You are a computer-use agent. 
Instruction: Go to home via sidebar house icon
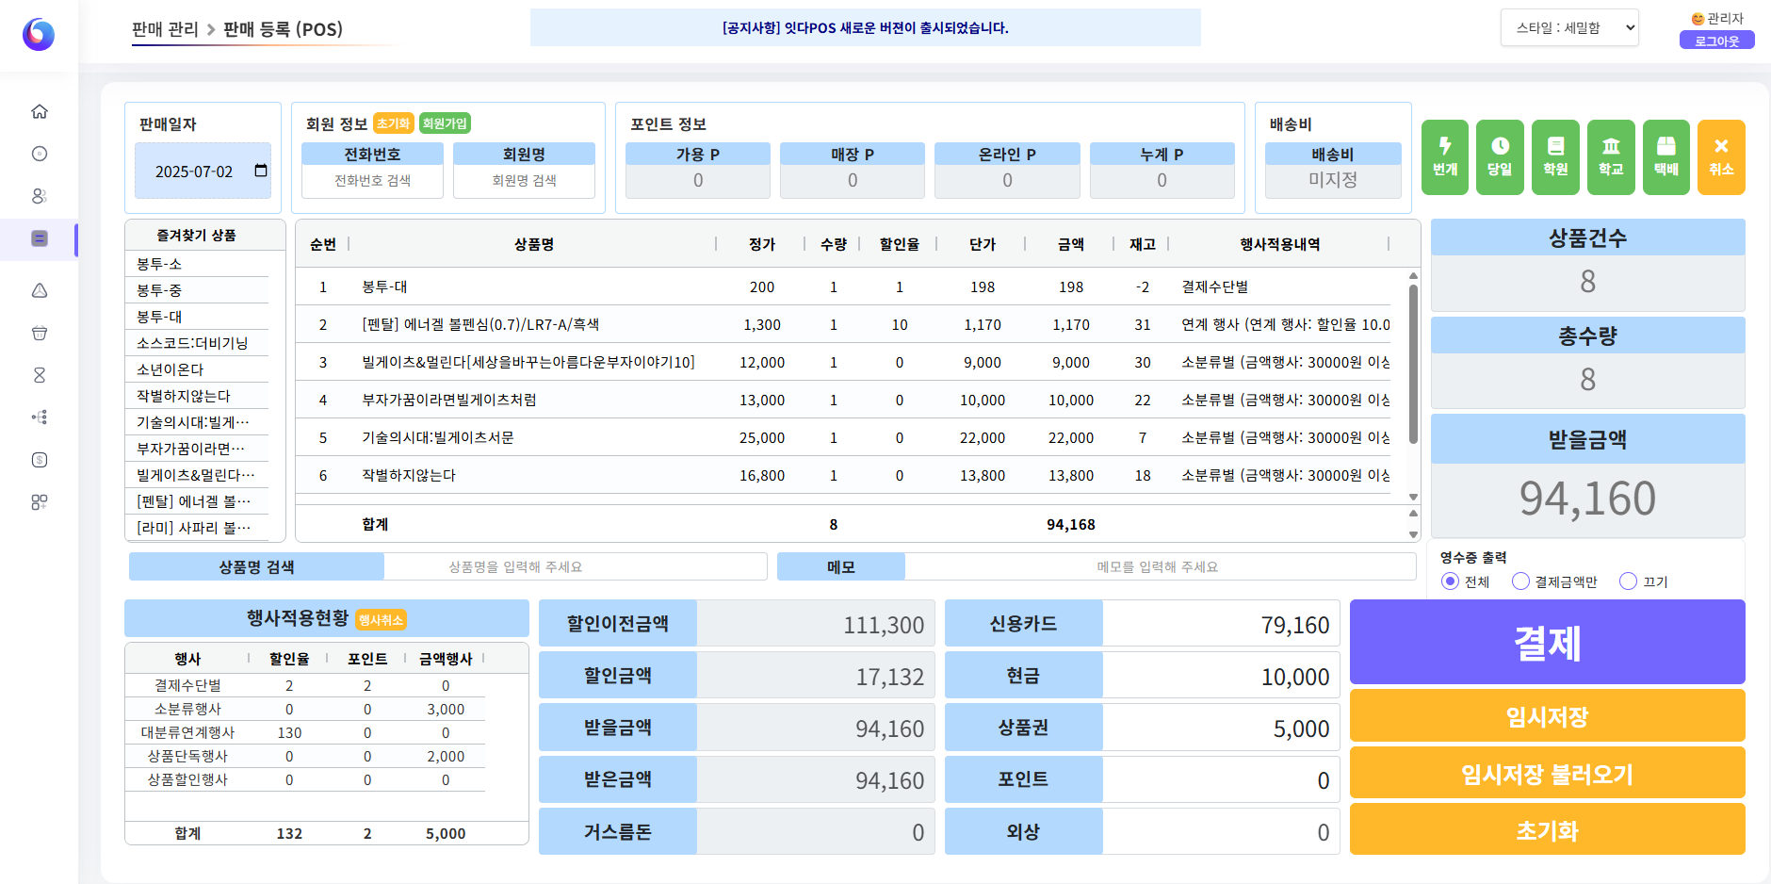(40, 111)
